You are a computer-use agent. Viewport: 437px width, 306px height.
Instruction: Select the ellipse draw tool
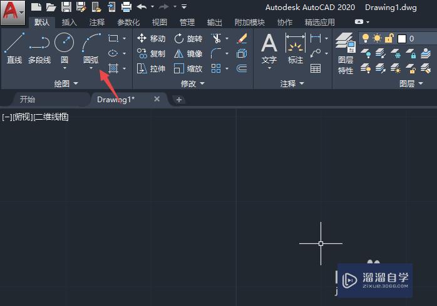coord(113,53)
